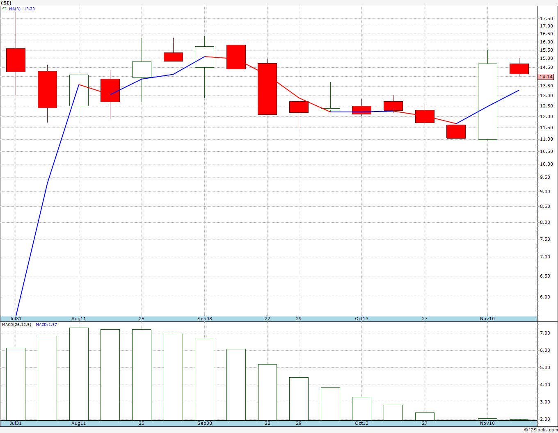The image size is (558, 433).
Task: Click Aug11 on the MACD panel date axis
Action: (x=79, y=423)
